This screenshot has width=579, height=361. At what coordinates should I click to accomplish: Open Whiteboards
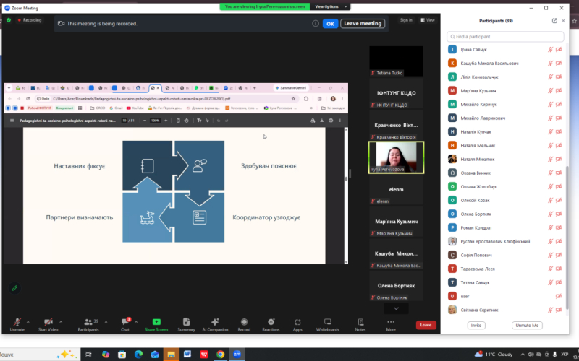(x=327, y=324)
